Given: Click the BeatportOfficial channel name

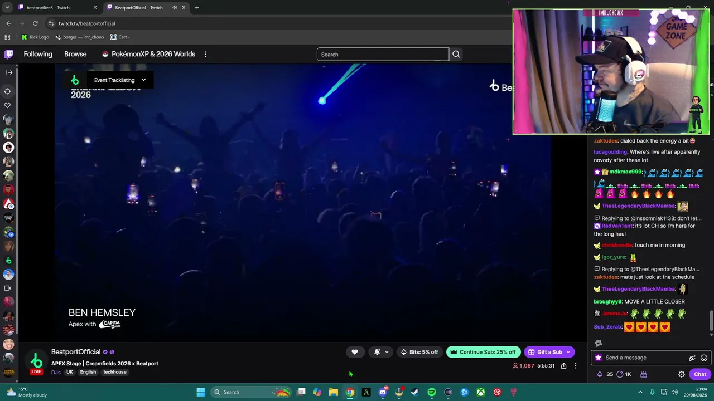Looking at the screenshot, I should point(76,352).
